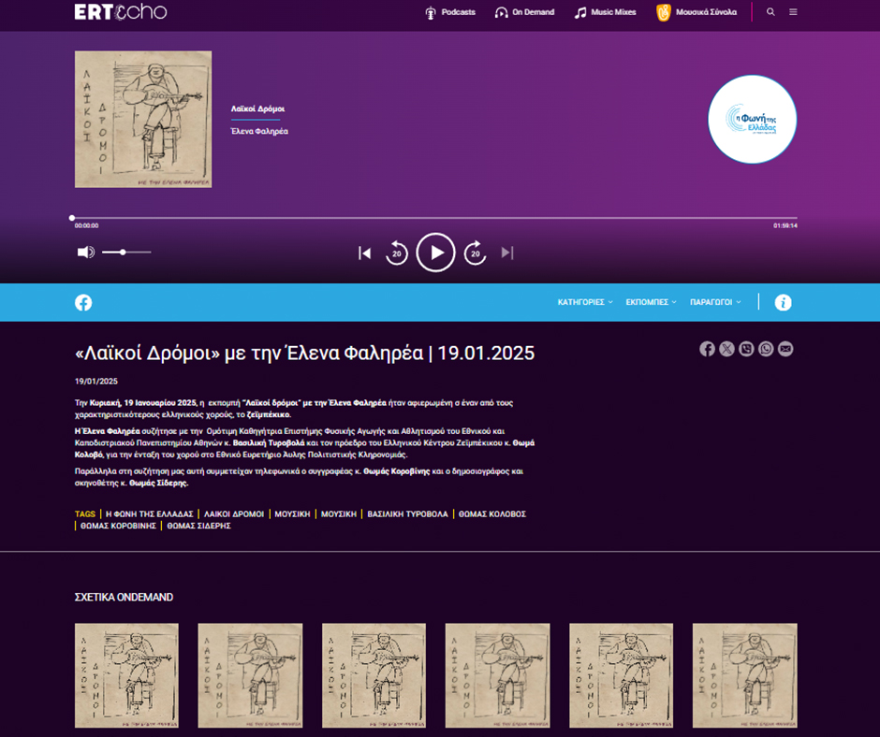Screen dimensions: 880x737
Task: Click the elapsed time 00:00:00
Action: pos(86,225)
